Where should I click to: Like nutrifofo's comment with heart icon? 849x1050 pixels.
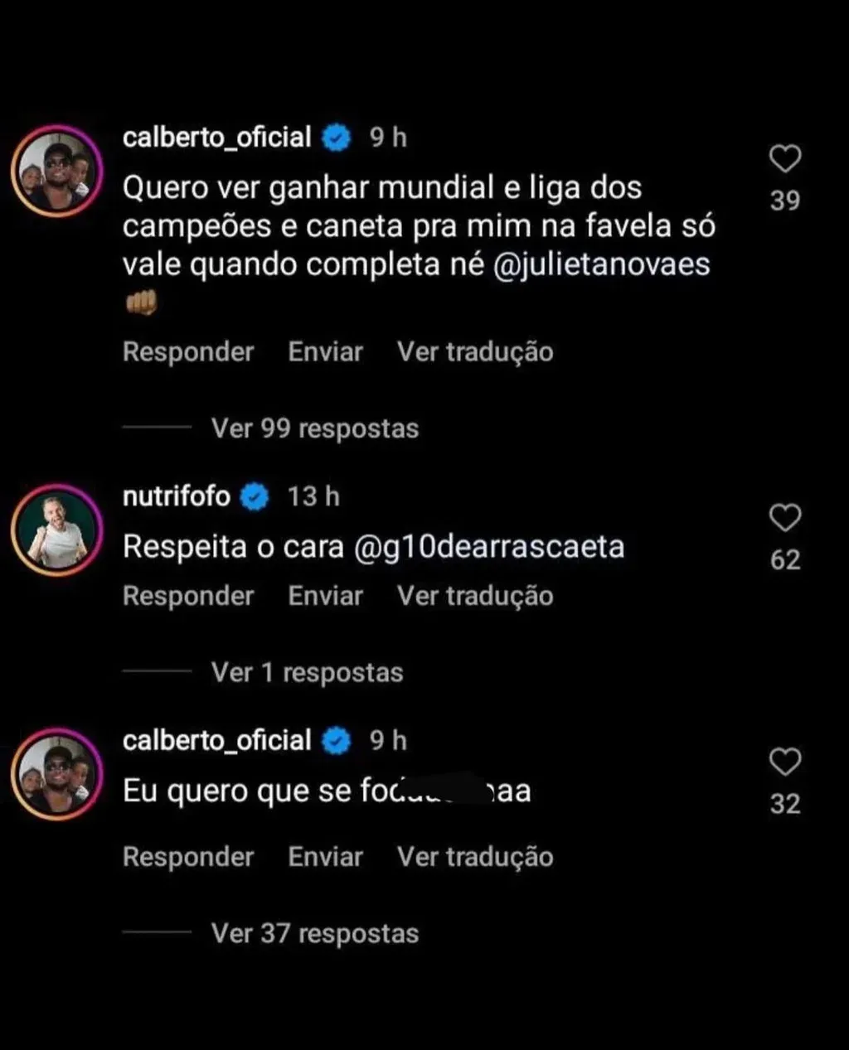(x=784, y=518)
